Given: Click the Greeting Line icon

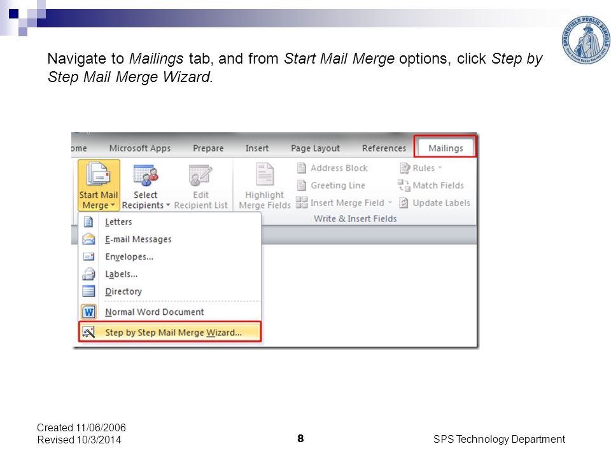Looking at the screenshot, I should (301, 185).
